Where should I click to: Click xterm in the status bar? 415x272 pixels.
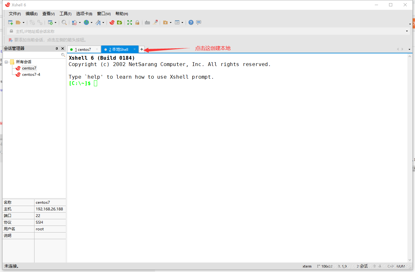tap(307, 266)
